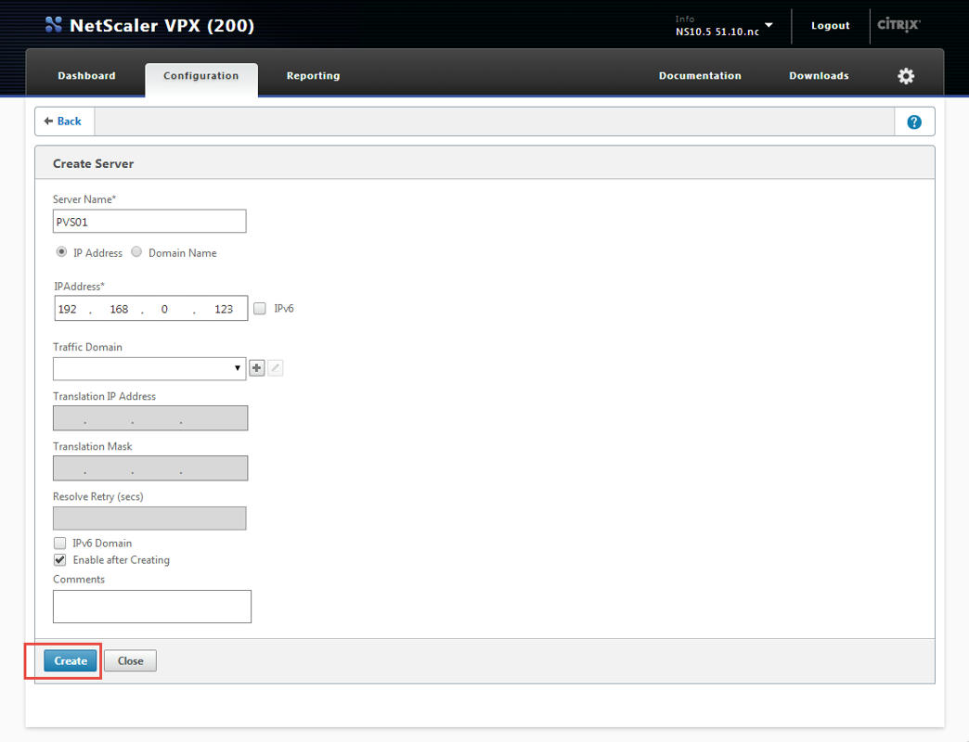Select the Domain Name radio button
The height and width of the screenshot is (742, 969).
[x=136, y=252]
